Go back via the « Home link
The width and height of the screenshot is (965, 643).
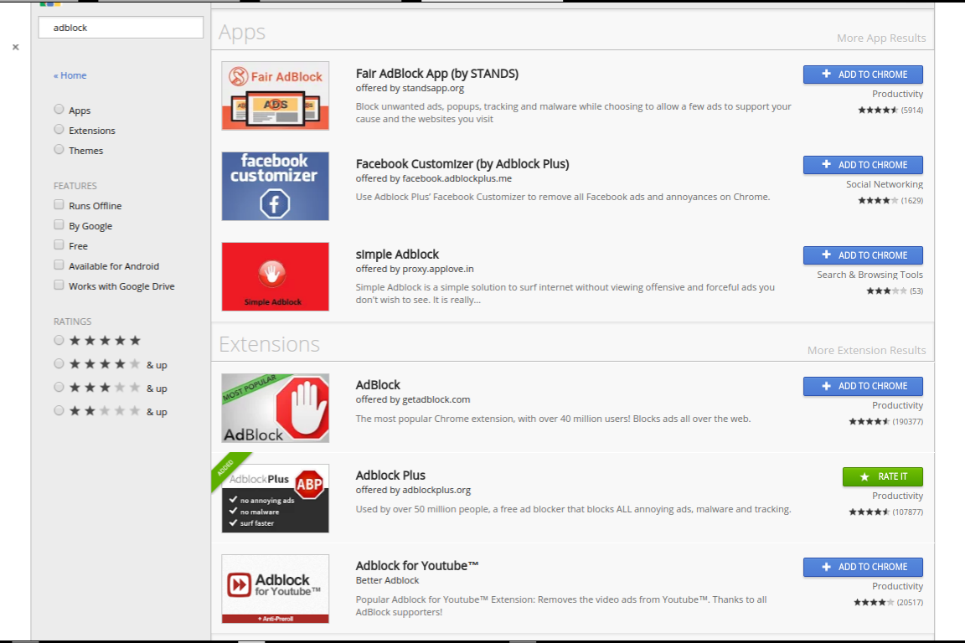point(70,75)
